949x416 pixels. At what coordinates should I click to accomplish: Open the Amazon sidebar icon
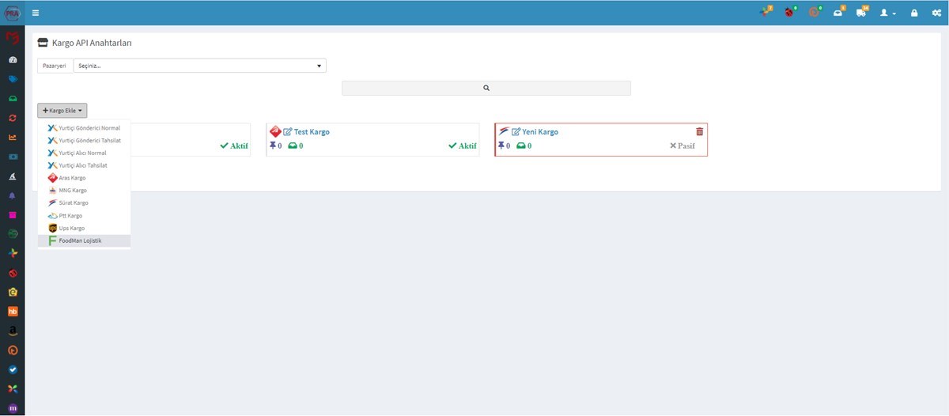(x=13, y=331)
